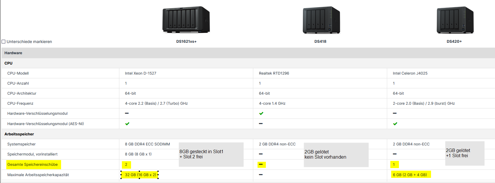Click DS1621xs+ green checkmark for AES-NI

[127, 124]
